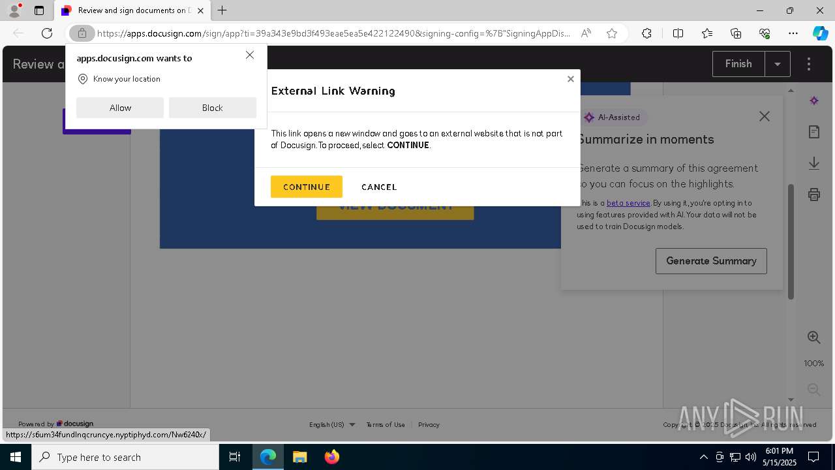The height and width of the screenshot is (470, 835).
Task: Click the address bar URL
Action: (x=333, y=33)
